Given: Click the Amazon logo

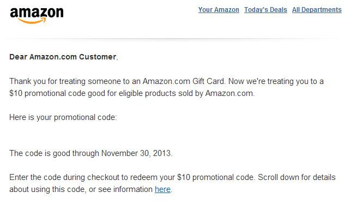Looking at the screenshot, I should point(37,15).
